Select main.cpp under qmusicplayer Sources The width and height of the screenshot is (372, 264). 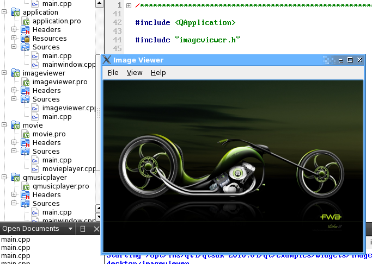click(57, 212)
